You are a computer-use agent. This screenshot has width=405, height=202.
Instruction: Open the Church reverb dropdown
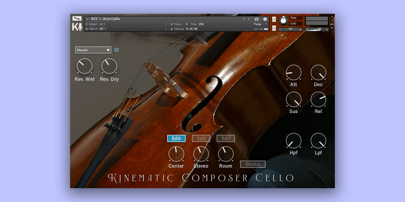pos(93,50)
